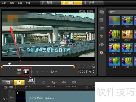Select the sepia balloon filter thumbnail
The width and height of the screenshot is (136, 102).
(x=127, y=34)
